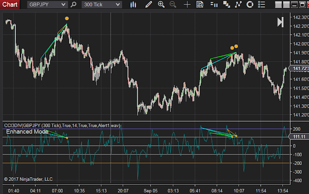Activate the cross hair cursor tool
This screenshot has height=194, width=309.
pyautogui.click(x=187, y=4)
